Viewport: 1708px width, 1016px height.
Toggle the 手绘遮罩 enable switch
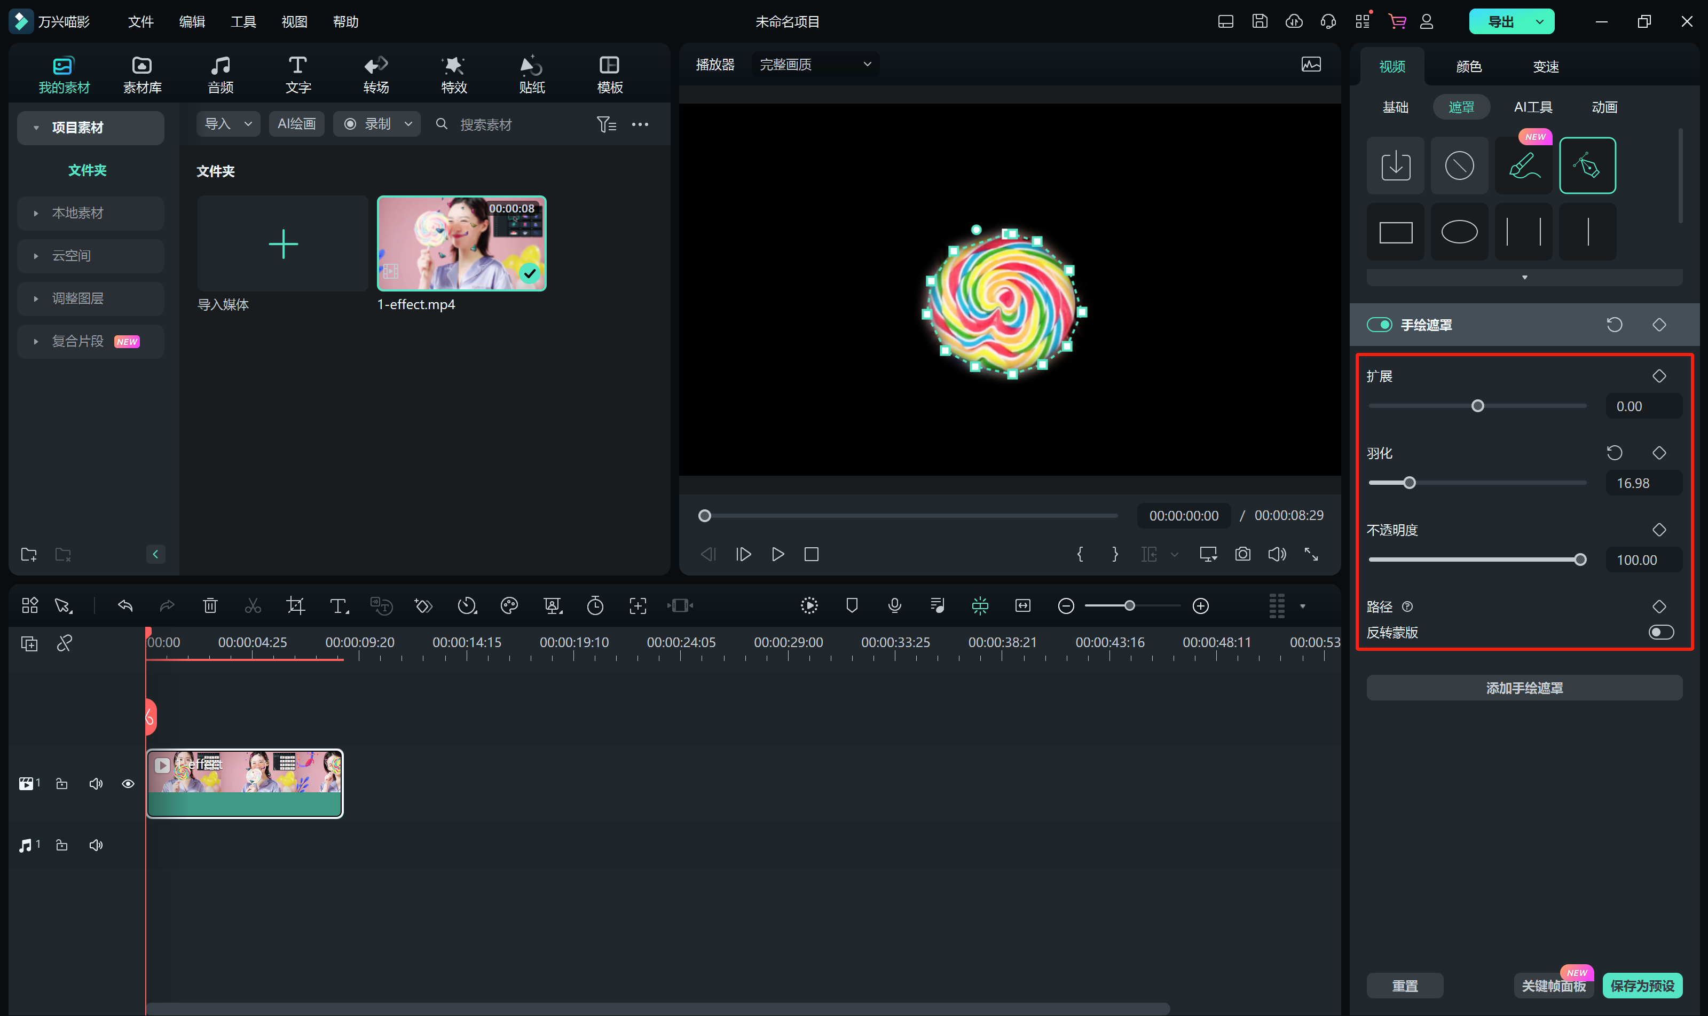click(1380, 325)
